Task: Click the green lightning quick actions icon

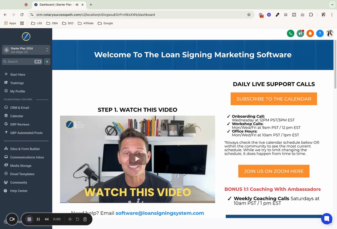Action: [x=47, y=62]
